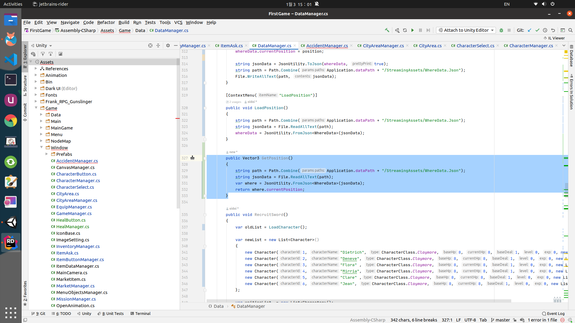Open the Database side tool window
The image size is (575, 323).
pos(571,56)
